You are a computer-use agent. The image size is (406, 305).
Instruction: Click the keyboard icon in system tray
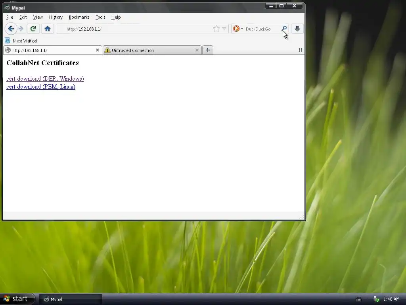click(x=358, y=299)
